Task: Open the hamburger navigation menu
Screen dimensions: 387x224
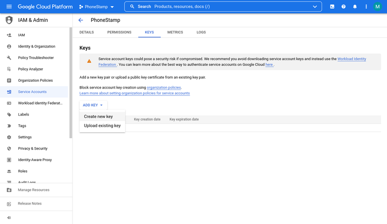Action: (x=9, y=7)
